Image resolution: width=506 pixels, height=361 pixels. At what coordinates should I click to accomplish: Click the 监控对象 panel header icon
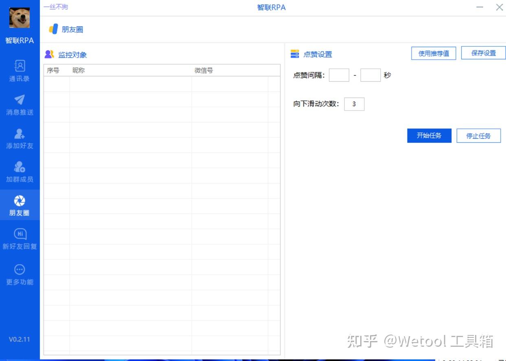(50, 54)
